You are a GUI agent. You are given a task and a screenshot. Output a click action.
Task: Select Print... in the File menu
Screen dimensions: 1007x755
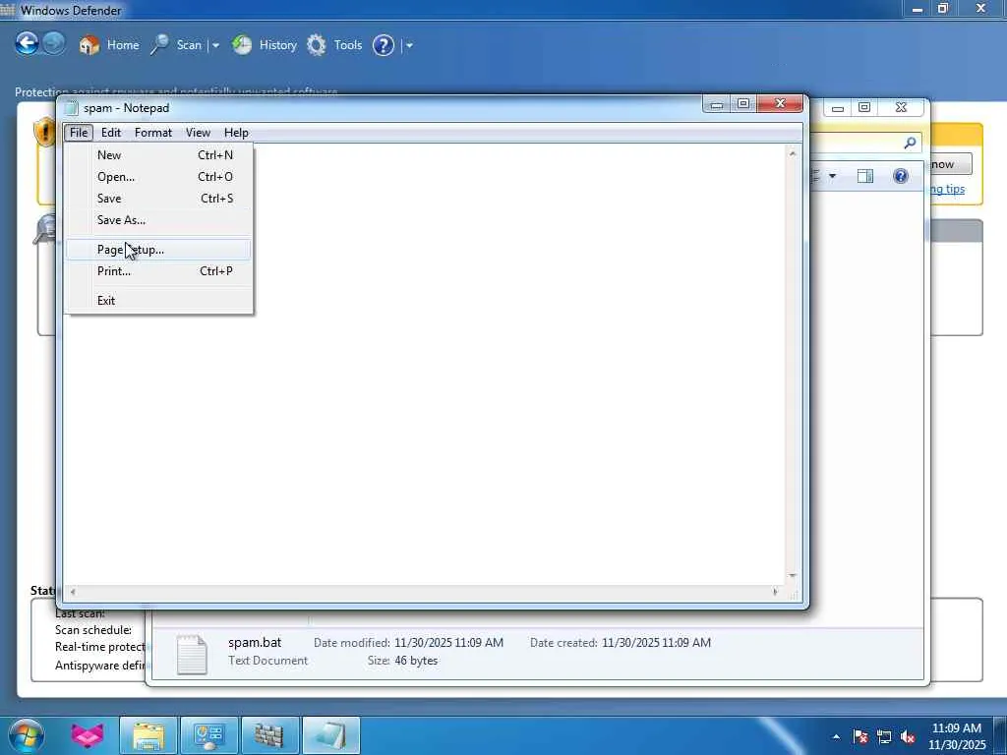tap(158, 271)
